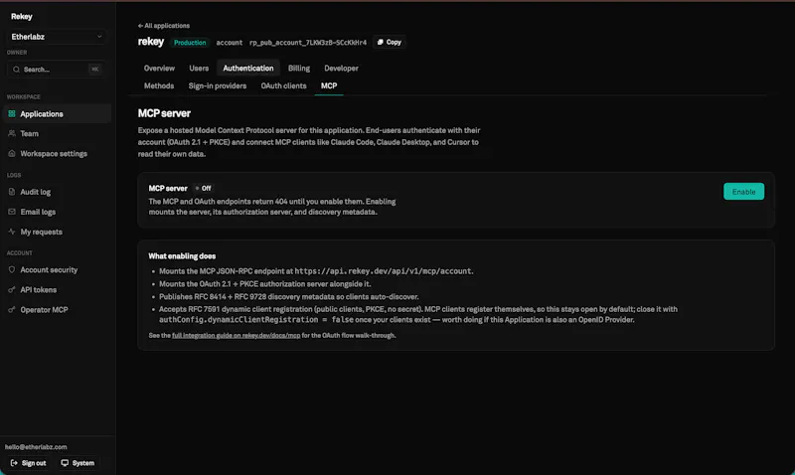Click the MCP server Off status badge
The image size is (795, 475).
coord(204,188)
